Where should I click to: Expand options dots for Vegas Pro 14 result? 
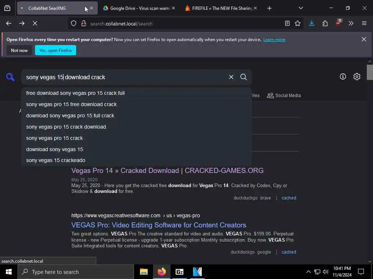(276, 198)
